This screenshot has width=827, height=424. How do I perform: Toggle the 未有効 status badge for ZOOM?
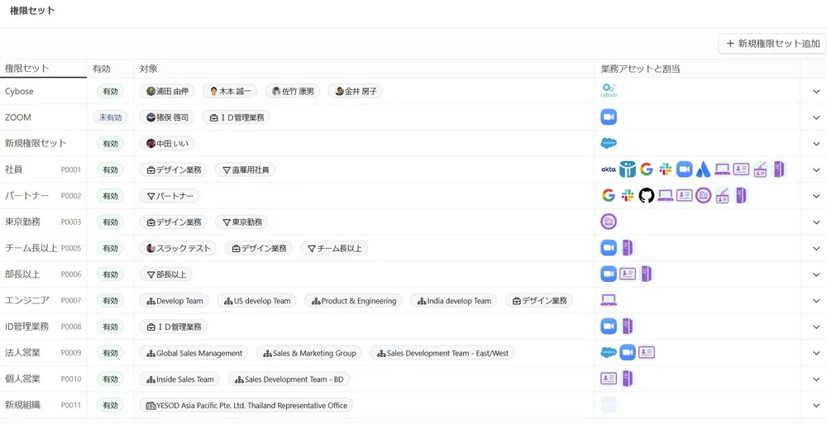tap(110, 117)
